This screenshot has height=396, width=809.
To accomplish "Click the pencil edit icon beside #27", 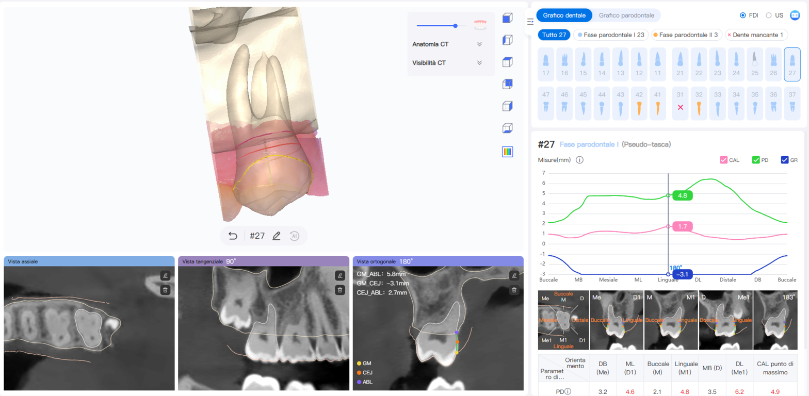I will (276, 236).
